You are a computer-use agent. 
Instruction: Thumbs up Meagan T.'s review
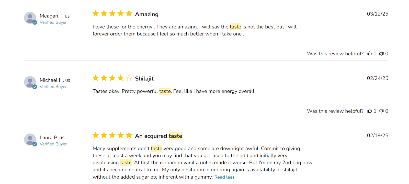pos(369,54)
